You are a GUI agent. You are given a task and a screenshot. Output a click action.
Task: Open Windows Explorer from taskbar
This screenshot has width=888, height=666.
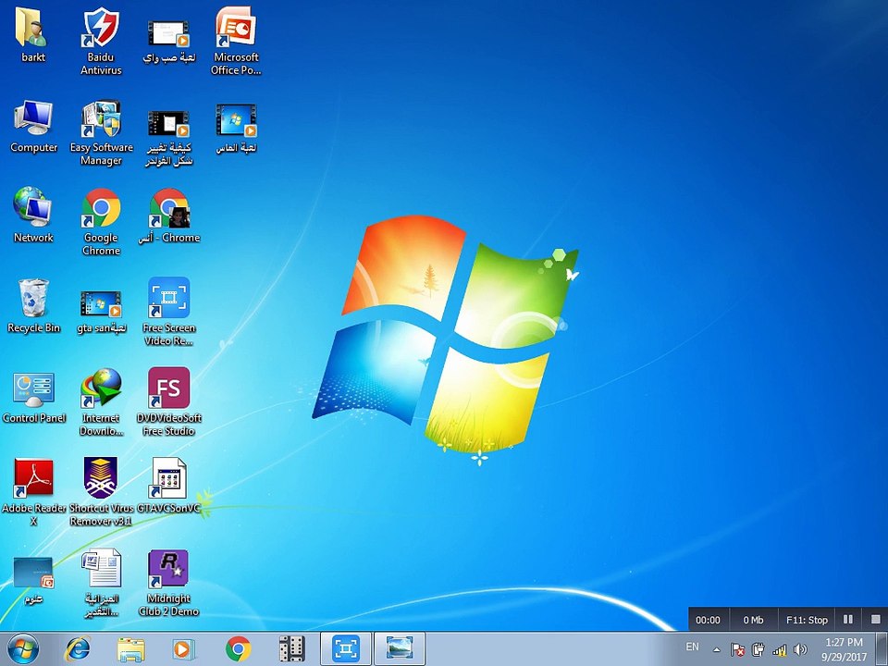(130, 649)
